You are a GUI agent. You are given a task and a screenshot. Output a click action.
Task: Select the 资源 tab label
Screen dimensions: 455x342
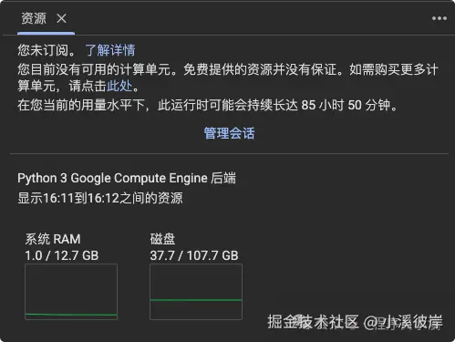[34, 18]
